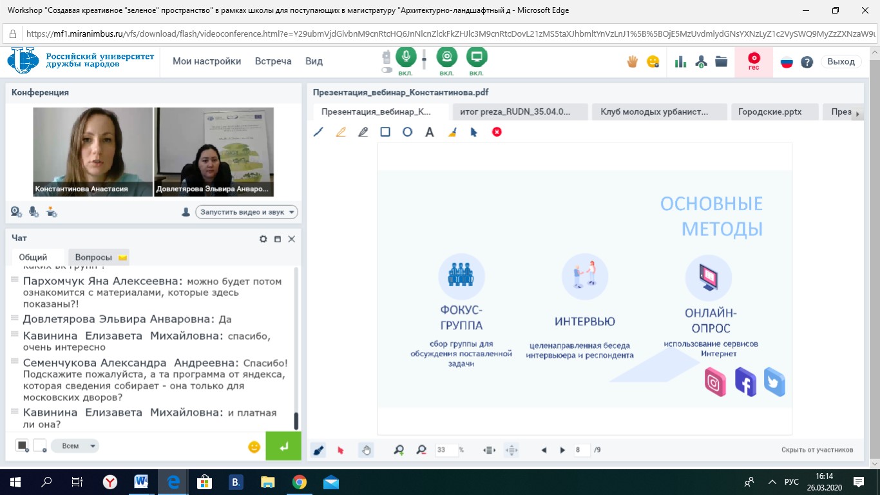880x495 pixels.
Task: Close the chat panel
Action: (x=292, y=239)
